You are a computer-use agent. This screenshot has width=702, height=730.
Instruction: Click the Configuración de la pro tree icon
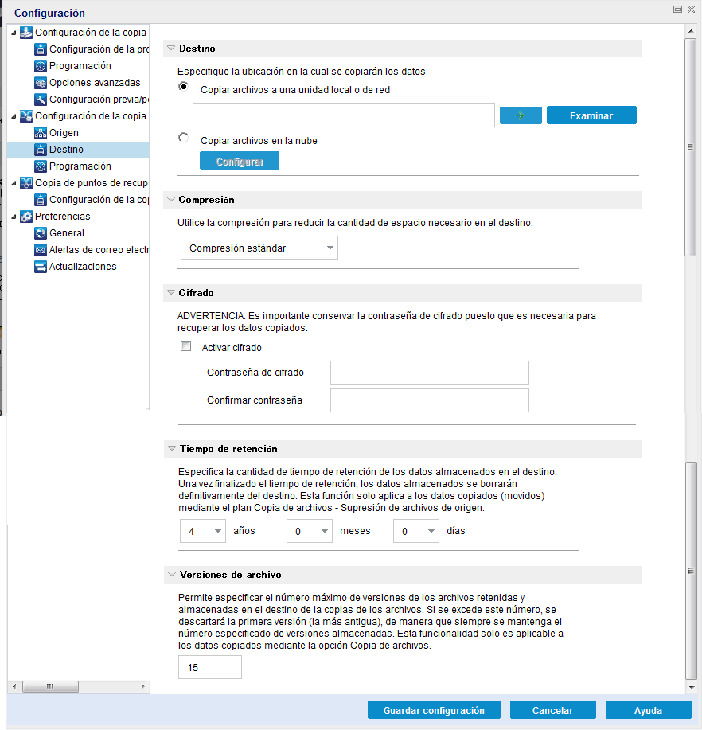(x=41, y=49)
